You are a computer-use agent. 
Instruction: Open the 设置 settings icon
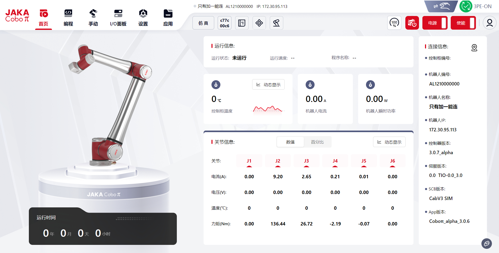[143, 18]
